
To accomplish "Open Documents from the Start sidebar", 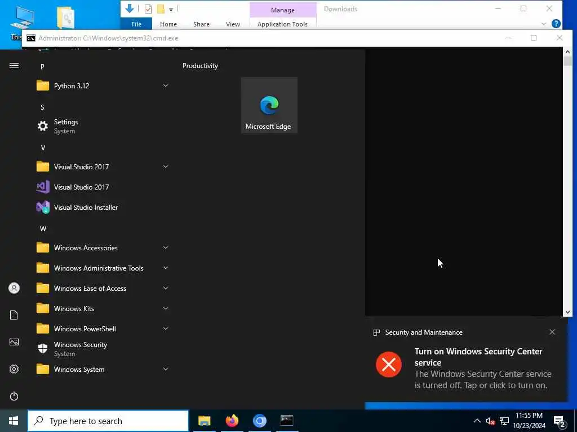I will coord(14,315).
